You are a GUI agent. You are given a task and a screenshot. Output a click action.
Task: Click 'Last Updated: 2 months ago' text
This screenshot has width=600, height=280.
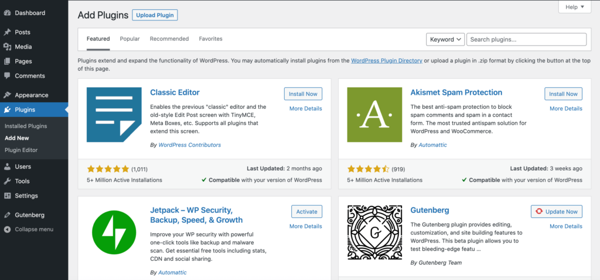284,168
